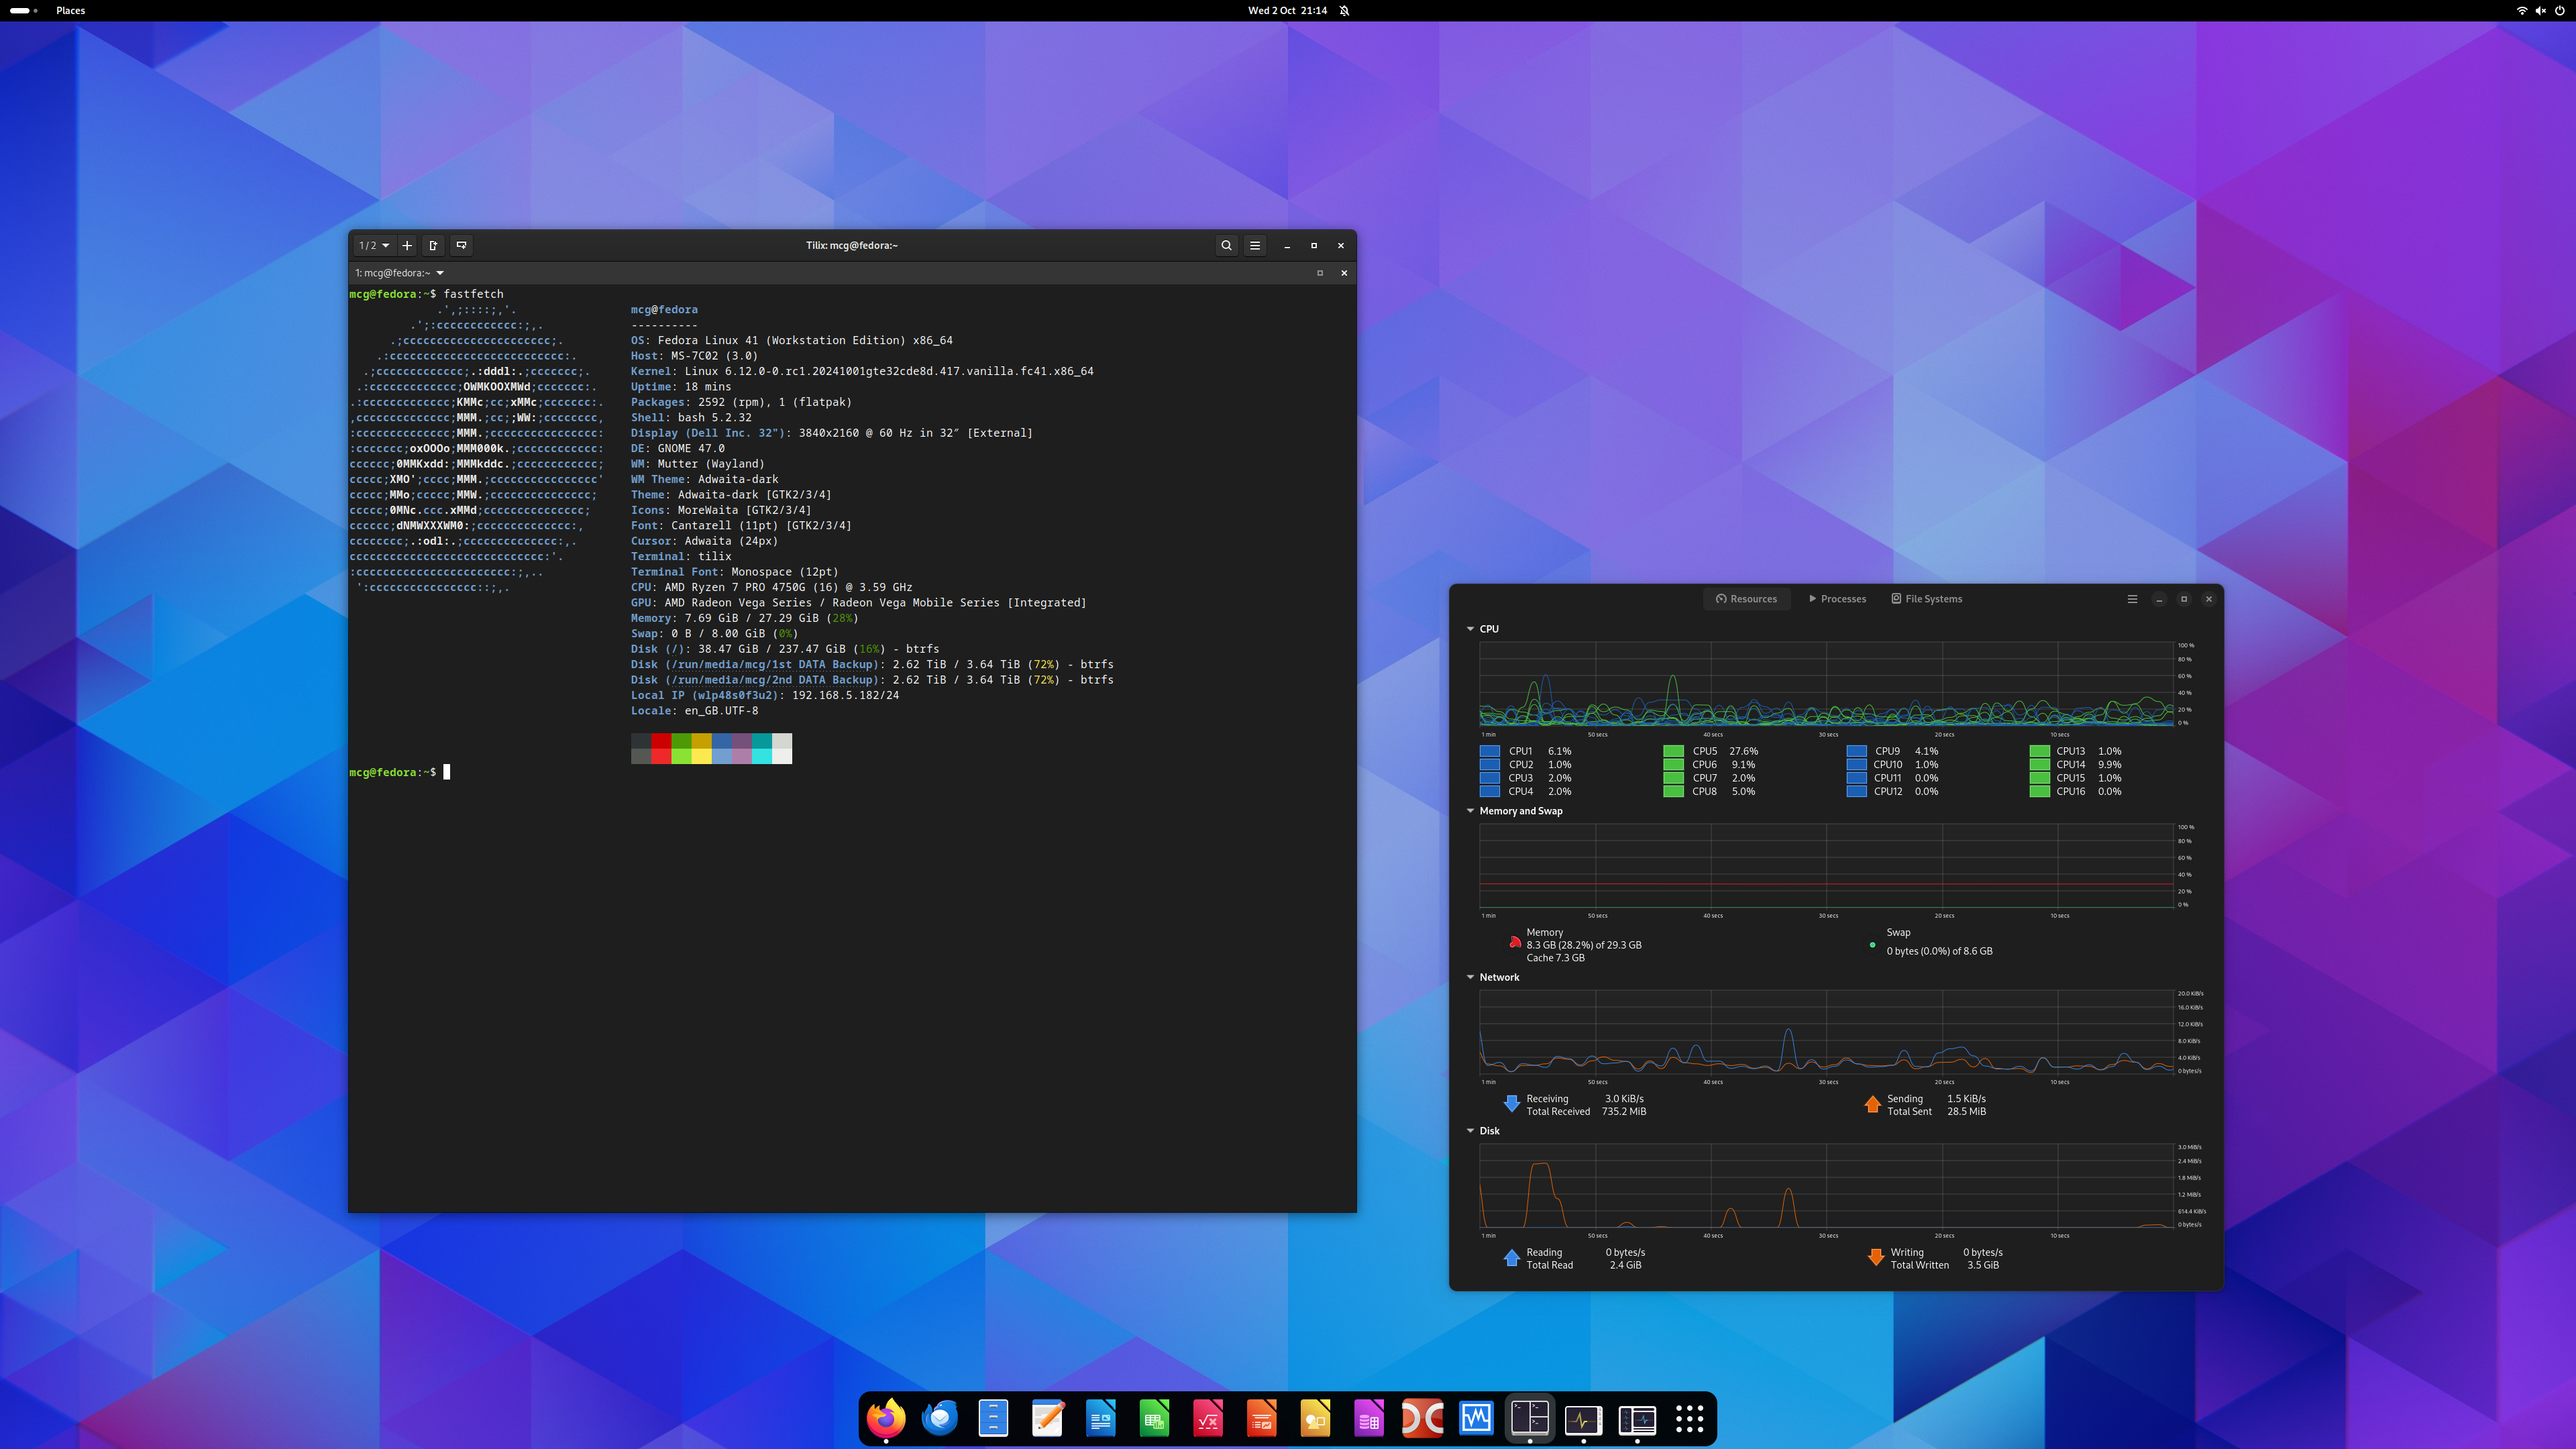This screenshot has width=2576, height=1449.
Task: Launch LibreOffice Base from the dock
Action: tap(1369, 1418)
